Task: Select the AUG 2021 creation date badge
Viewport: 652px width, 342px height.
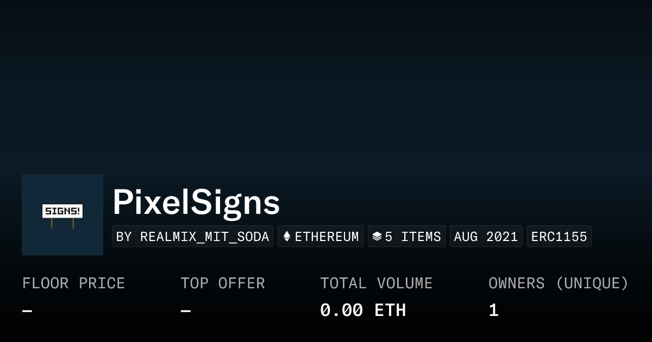Action: pyautogui.click(x=486, y=237)
